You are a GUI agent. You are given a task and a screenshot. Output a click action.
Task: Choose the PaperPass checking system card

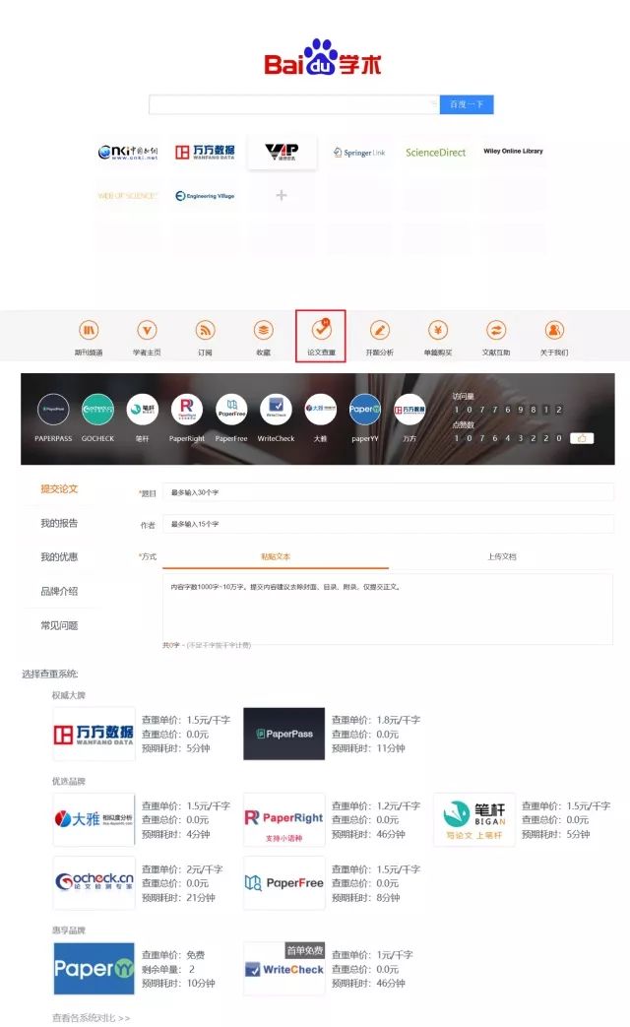(284, 735)
